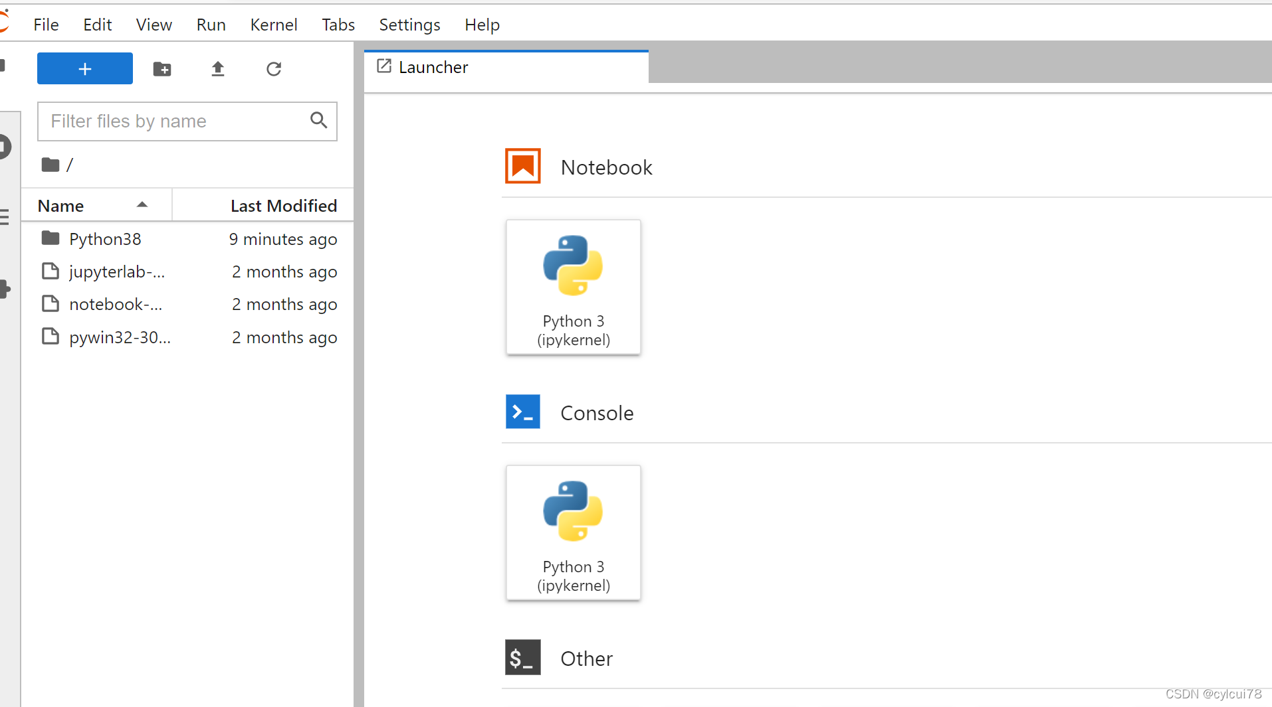Switch to the Launcher tab
Image resolution: width=1272 pixels, height=707 pixels.
coord(506,67)
